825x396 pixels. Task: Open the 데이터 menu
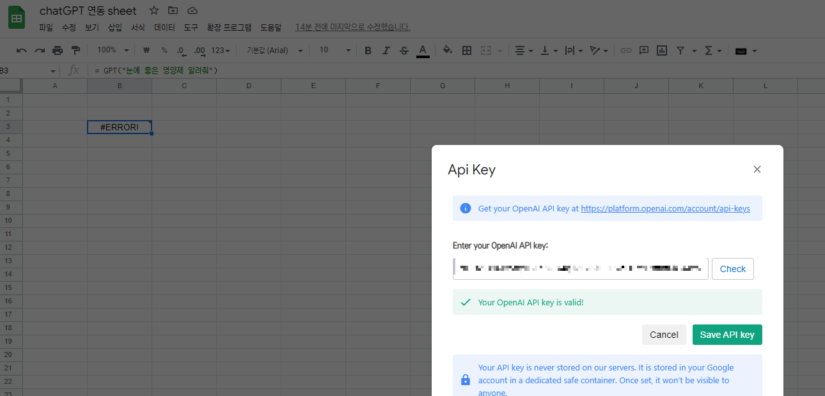(x=165, y=27)
